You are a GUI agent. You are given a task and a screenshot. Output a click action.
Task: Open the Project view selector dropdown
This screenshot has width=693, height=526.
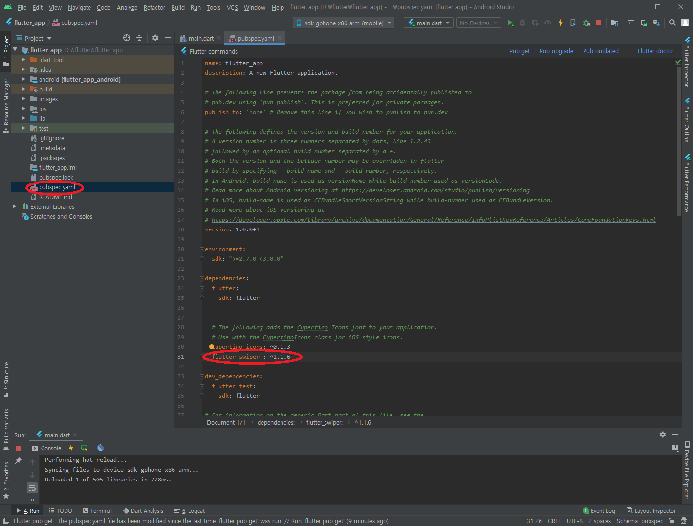[34, 38]
